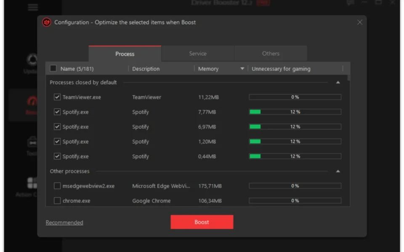This screenshot has width=404, height=252.
Task: Click the 106,34MB memory value
Action: (210, 201)
